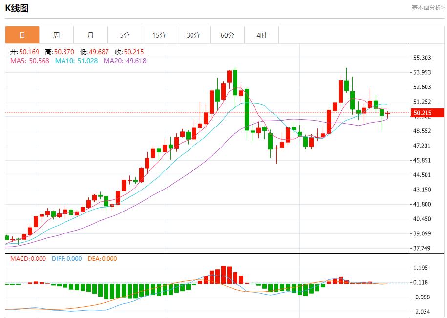The image size is (447, 318).
Task: Select the 15分 timeframe tab
Action: click(x=159, y=35)
